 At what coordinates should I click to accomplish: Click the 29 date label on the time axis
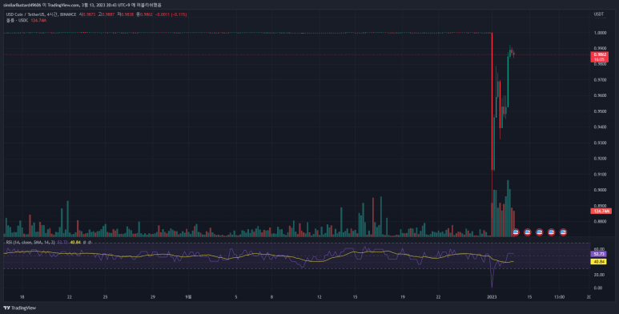[x=153, y=297]
